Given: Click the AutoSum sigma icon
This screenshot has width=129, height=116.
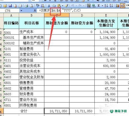Looking at the screenshot, I should 99,6.
